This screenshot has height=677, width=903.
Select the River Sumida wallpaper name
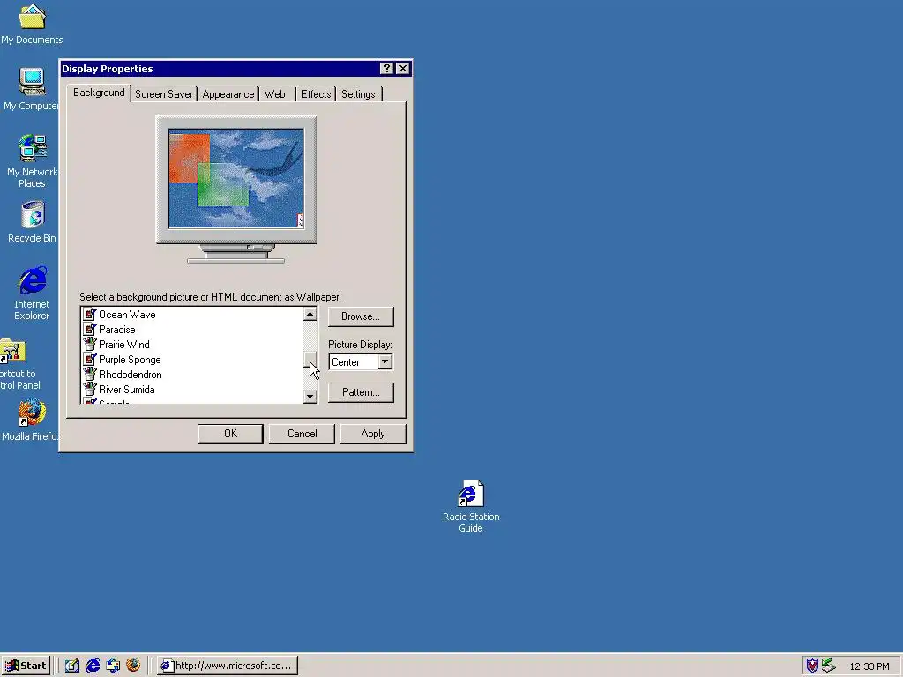[x=127, y=389]
